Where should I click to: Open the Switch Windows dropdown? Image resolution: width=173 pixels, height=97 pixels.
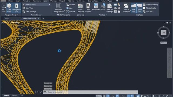click(126, 8)
